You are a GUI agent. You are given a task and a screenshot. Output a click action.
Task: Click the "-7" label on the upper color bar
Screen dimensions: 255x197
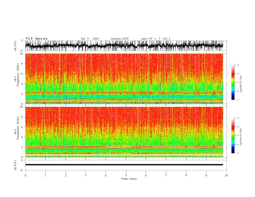click(x=237, y=100)
